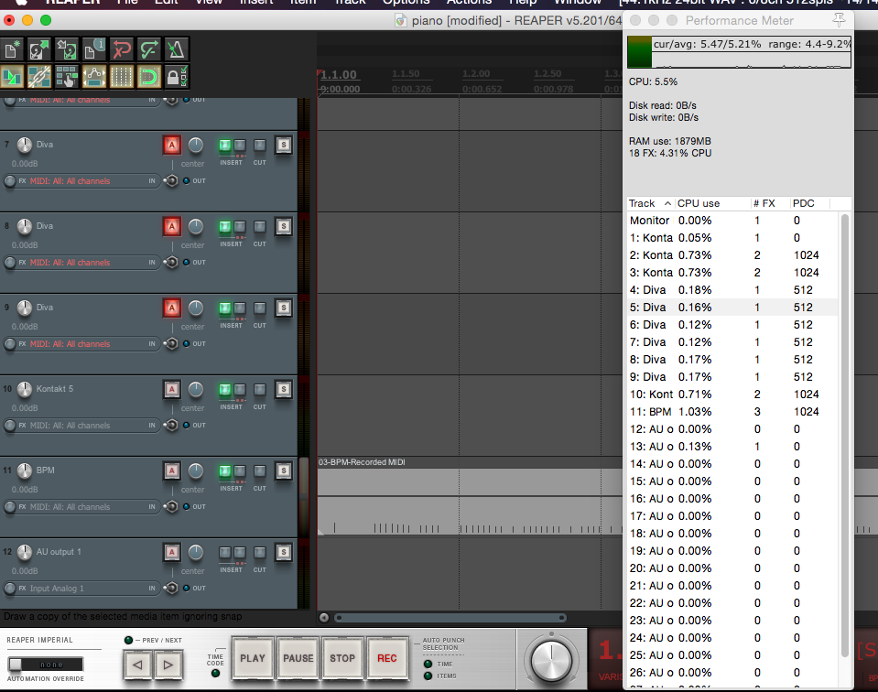This screenshot has width=878, height=692.
Task: Click OUT button on track 7 Diva
Action: pyautogui.click(x=195, y=181)
